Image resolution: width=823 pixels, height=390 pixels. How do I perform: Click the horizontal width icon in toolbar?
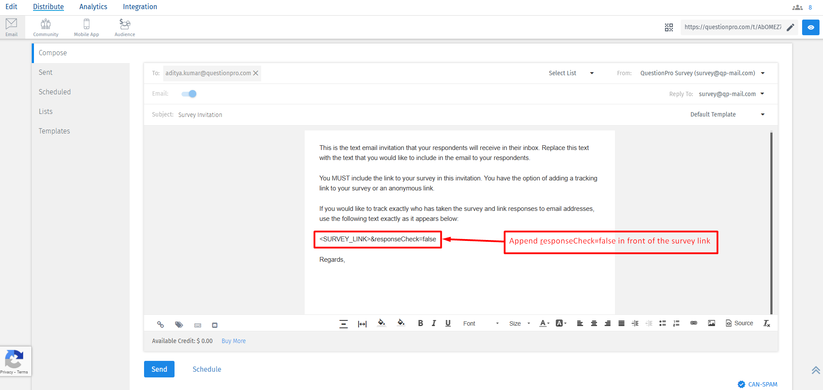[362, 323]
